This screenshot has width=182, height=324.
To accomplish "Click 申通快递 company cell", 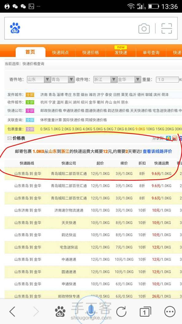I will tap(69, 284).
